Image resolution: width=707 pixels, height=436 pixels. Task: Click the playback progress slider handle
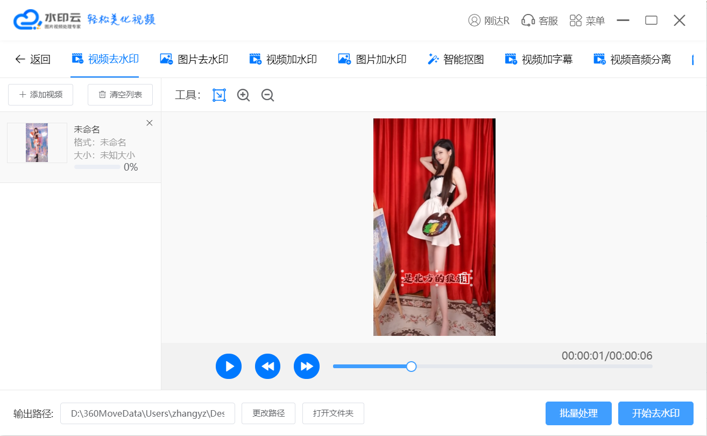[411, 367]
